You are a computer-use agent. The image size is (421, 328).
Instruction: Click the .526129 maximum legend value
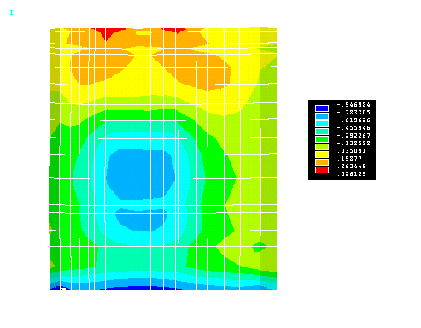(352, 174)
